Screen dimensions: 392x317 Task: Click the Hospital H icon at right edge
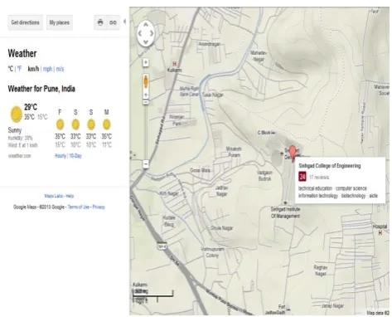tap(380, 233)
